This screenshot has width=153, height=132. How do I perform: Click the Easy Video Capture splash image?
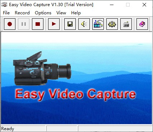click(x=76, y=78)
